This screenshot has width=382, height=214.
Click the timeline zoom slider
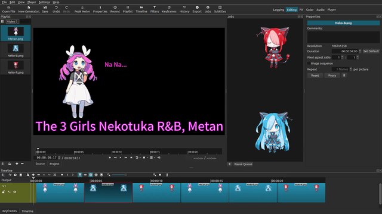tap(119, 175)
